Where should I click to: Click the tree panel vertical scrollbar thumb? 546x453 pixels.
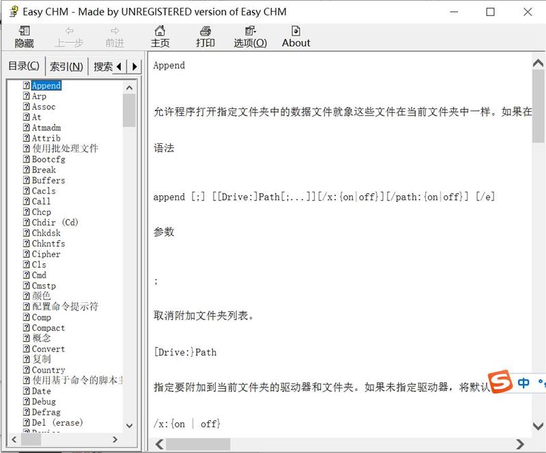pyautogui.click(x=129, y=111)
